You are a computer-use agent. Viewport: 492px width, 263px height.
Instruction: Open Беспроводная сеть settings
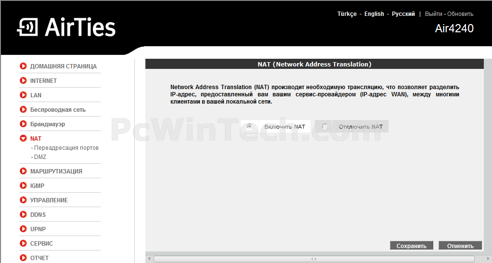pyautogui.click(x=58, y=110)
